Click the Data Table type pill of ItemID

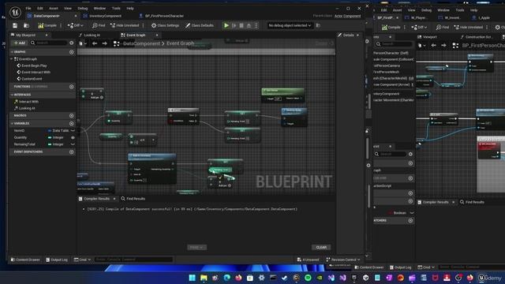pos(58,130)
